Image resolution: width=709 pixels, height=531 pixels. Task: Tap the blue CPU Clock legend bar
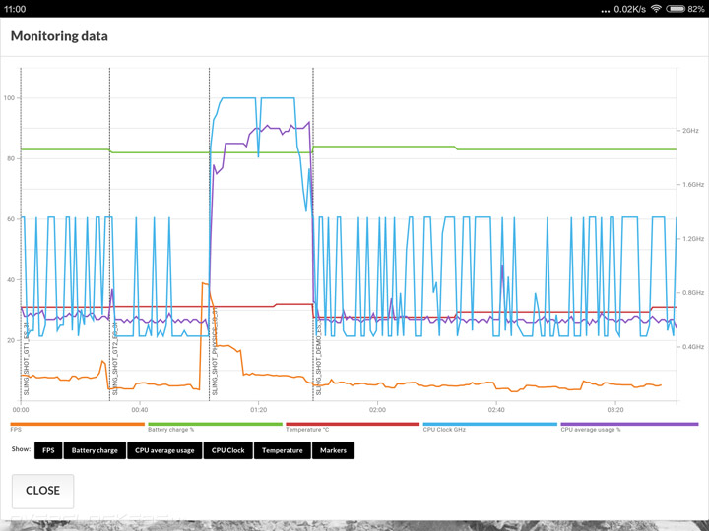[490, 424]
